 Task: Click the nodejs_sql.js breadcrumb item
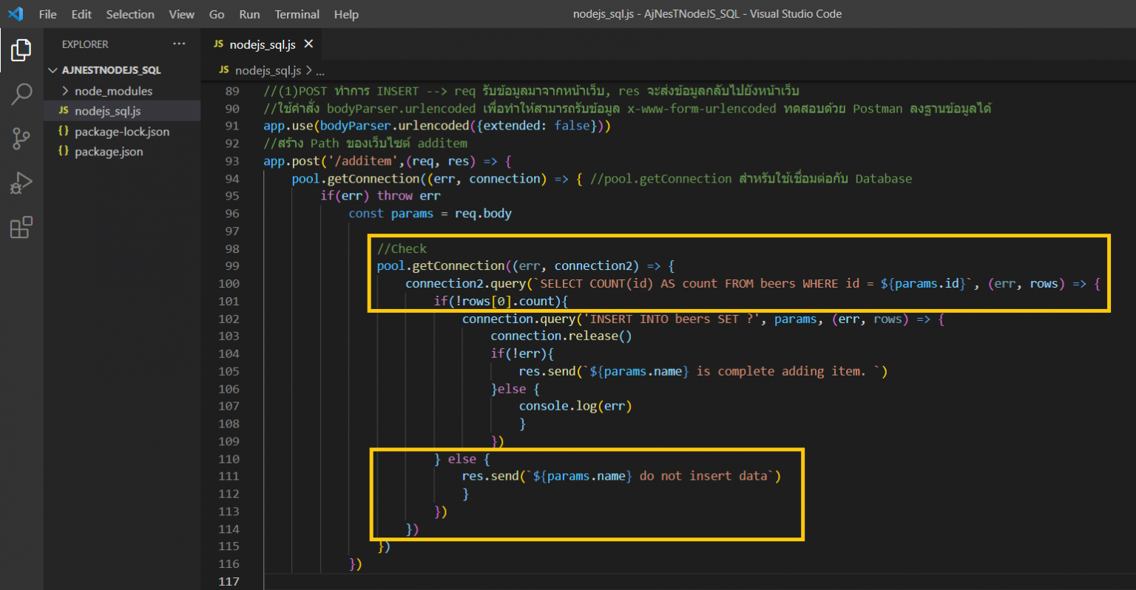coord(267,71)
